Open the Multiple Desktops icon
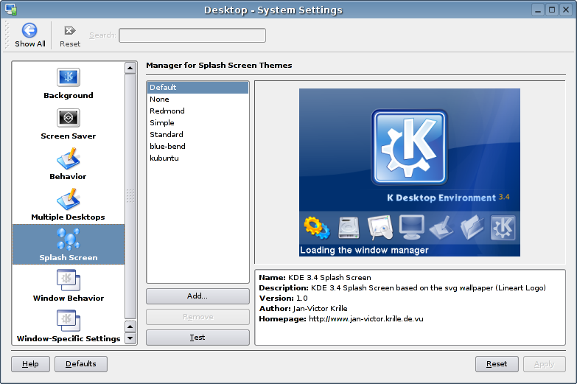 click(69, 199)
